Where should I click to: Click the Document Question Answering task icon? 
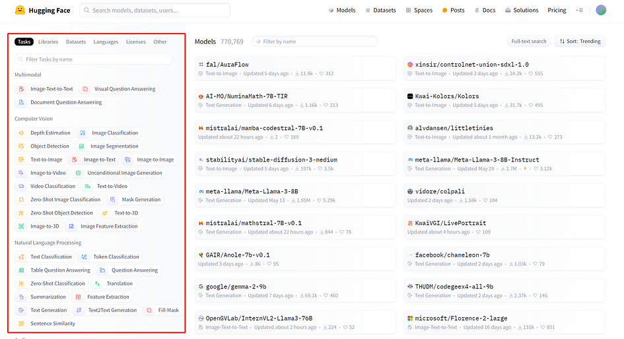click(22, 102)
